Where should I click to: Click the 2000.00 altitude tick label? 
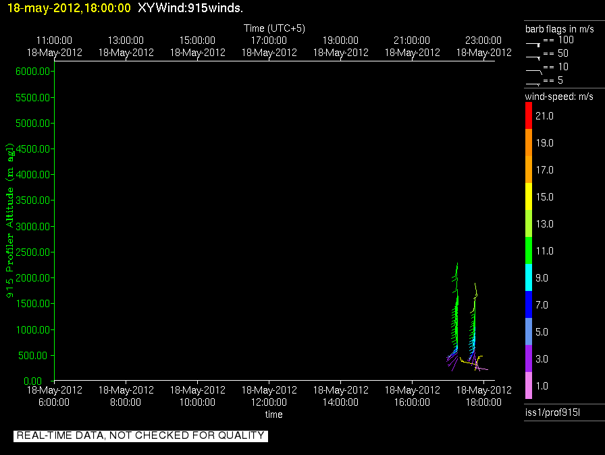[x=33, y=278]
